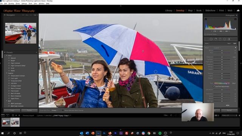Open Chrome from the taskbar

point(149,133)
